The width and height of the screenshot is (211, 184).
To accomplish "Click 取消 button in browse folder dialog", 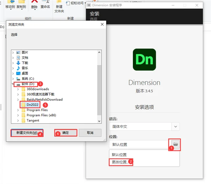I will 90,133.
